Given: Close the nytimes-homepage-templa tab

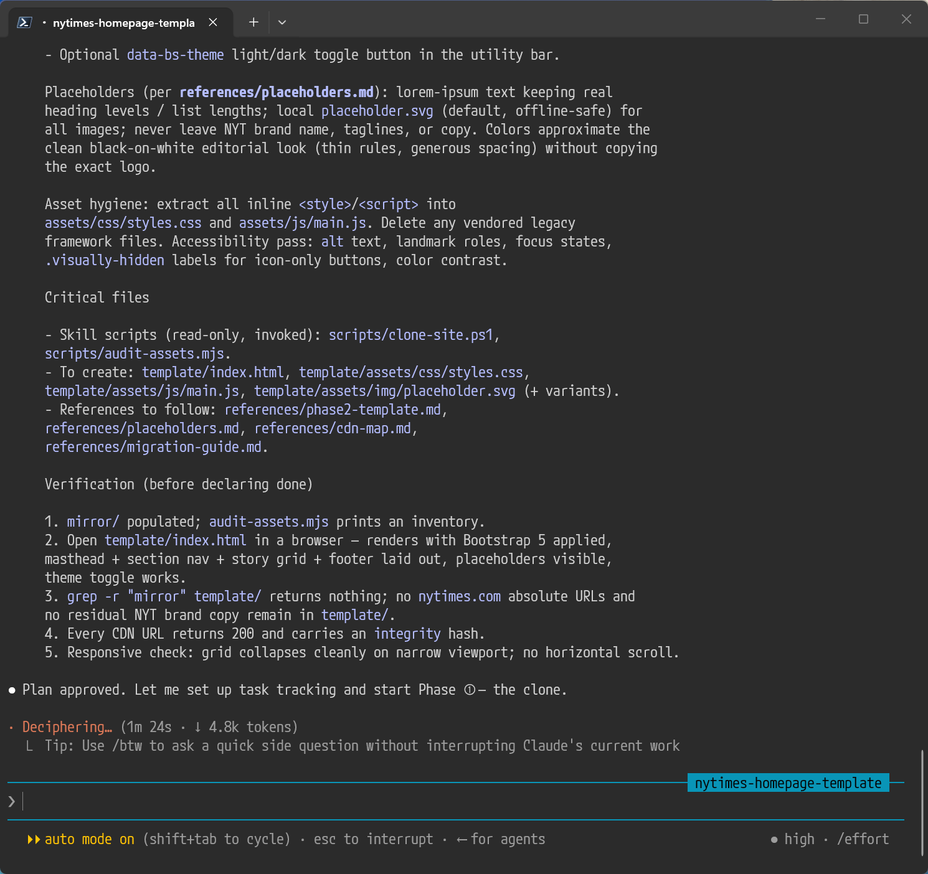Looking at the screenshot, I should [x=213, y=22].
